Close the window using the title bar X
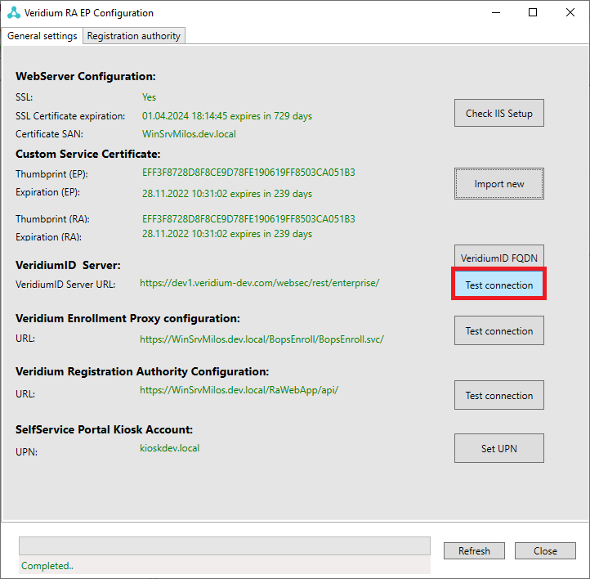The width and height of the screenshot is (590, 579). [570, 13]
